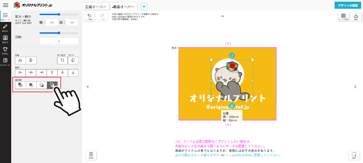Viewport: 363px width, 163px height.
Task: Show next item view with right chevron
Action: (x=355, y=87)
